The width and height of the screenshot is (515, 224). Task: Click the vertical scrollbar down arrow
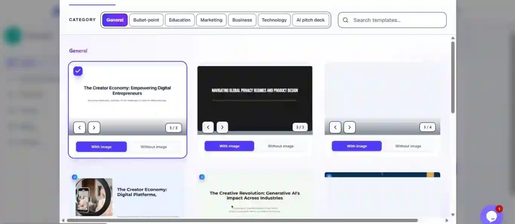[x=453, y=215]
